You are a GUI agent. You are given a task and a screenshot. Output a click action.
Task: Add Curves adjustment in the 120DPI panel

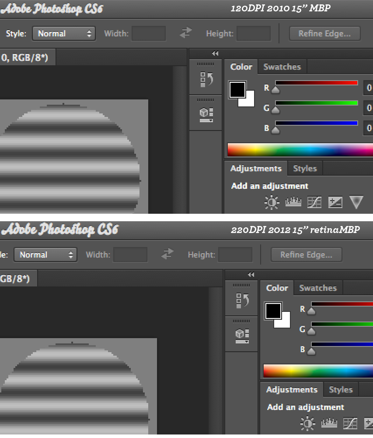[x=314, y=202]
